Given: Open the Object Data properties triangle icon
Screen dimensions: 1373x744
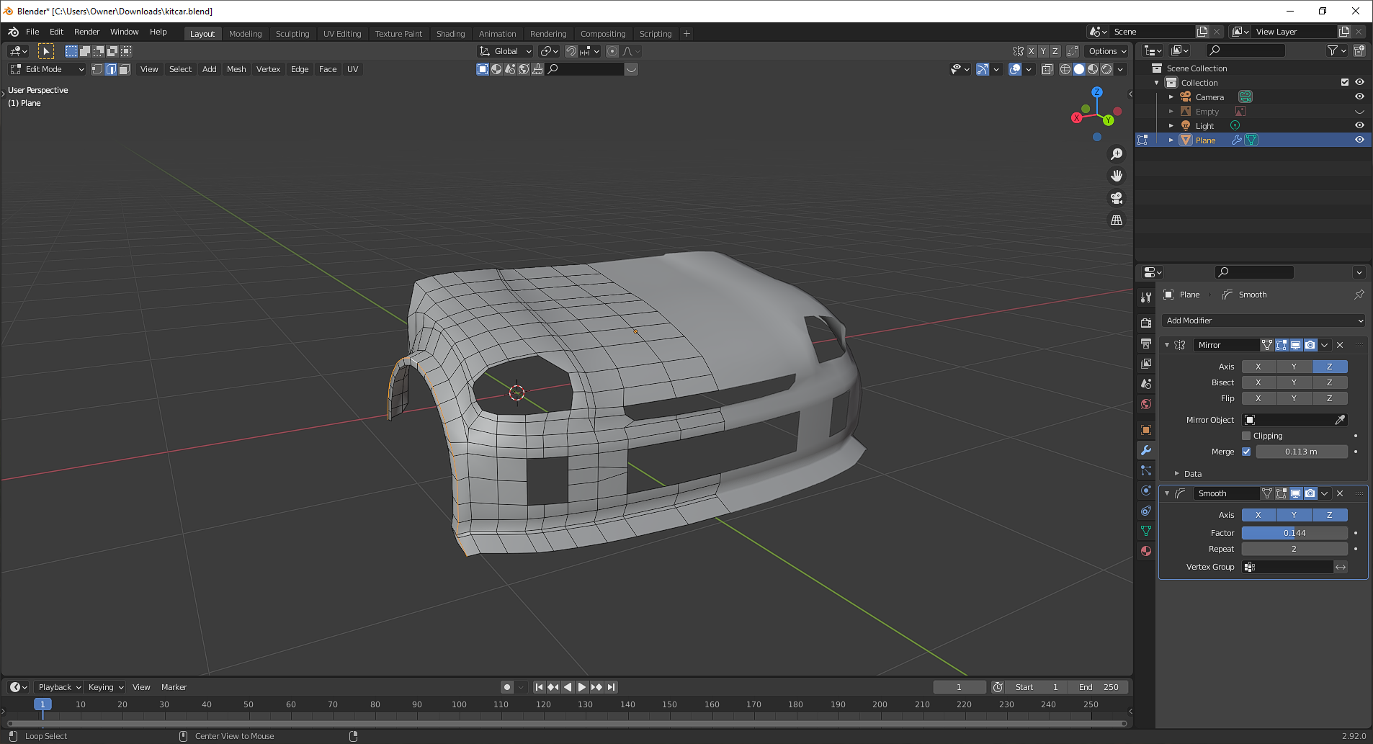Looking at the screenshot, I should pyautogui.click(x=1146, y=531).
